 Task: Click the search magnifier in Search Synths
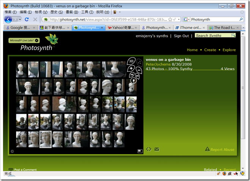tap(233, 35)
